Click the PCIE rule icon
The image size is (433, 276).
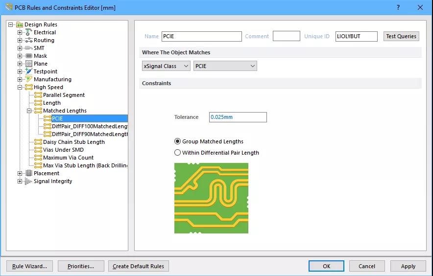tap(47, 118)
